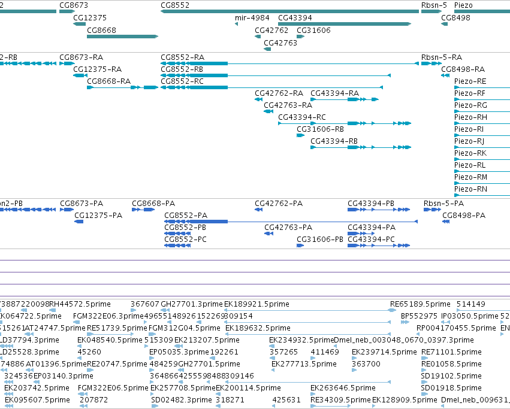Click the long teal CG43394 gene bar
The height and width of the screenshot is (409, 510).
[x=345, y=24]
